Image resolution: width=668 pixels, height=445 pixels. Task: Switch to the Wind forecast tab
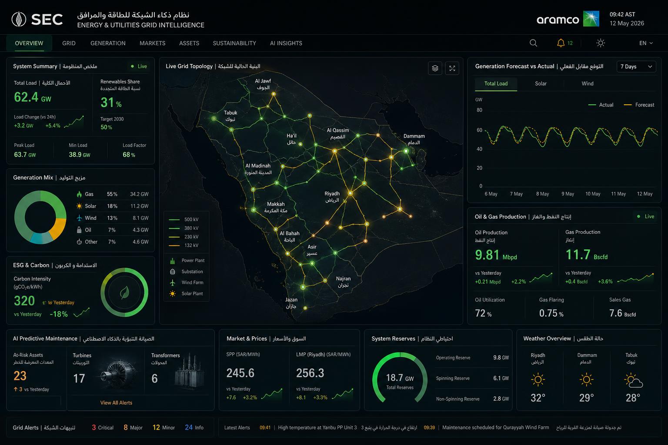click(588, 83)
